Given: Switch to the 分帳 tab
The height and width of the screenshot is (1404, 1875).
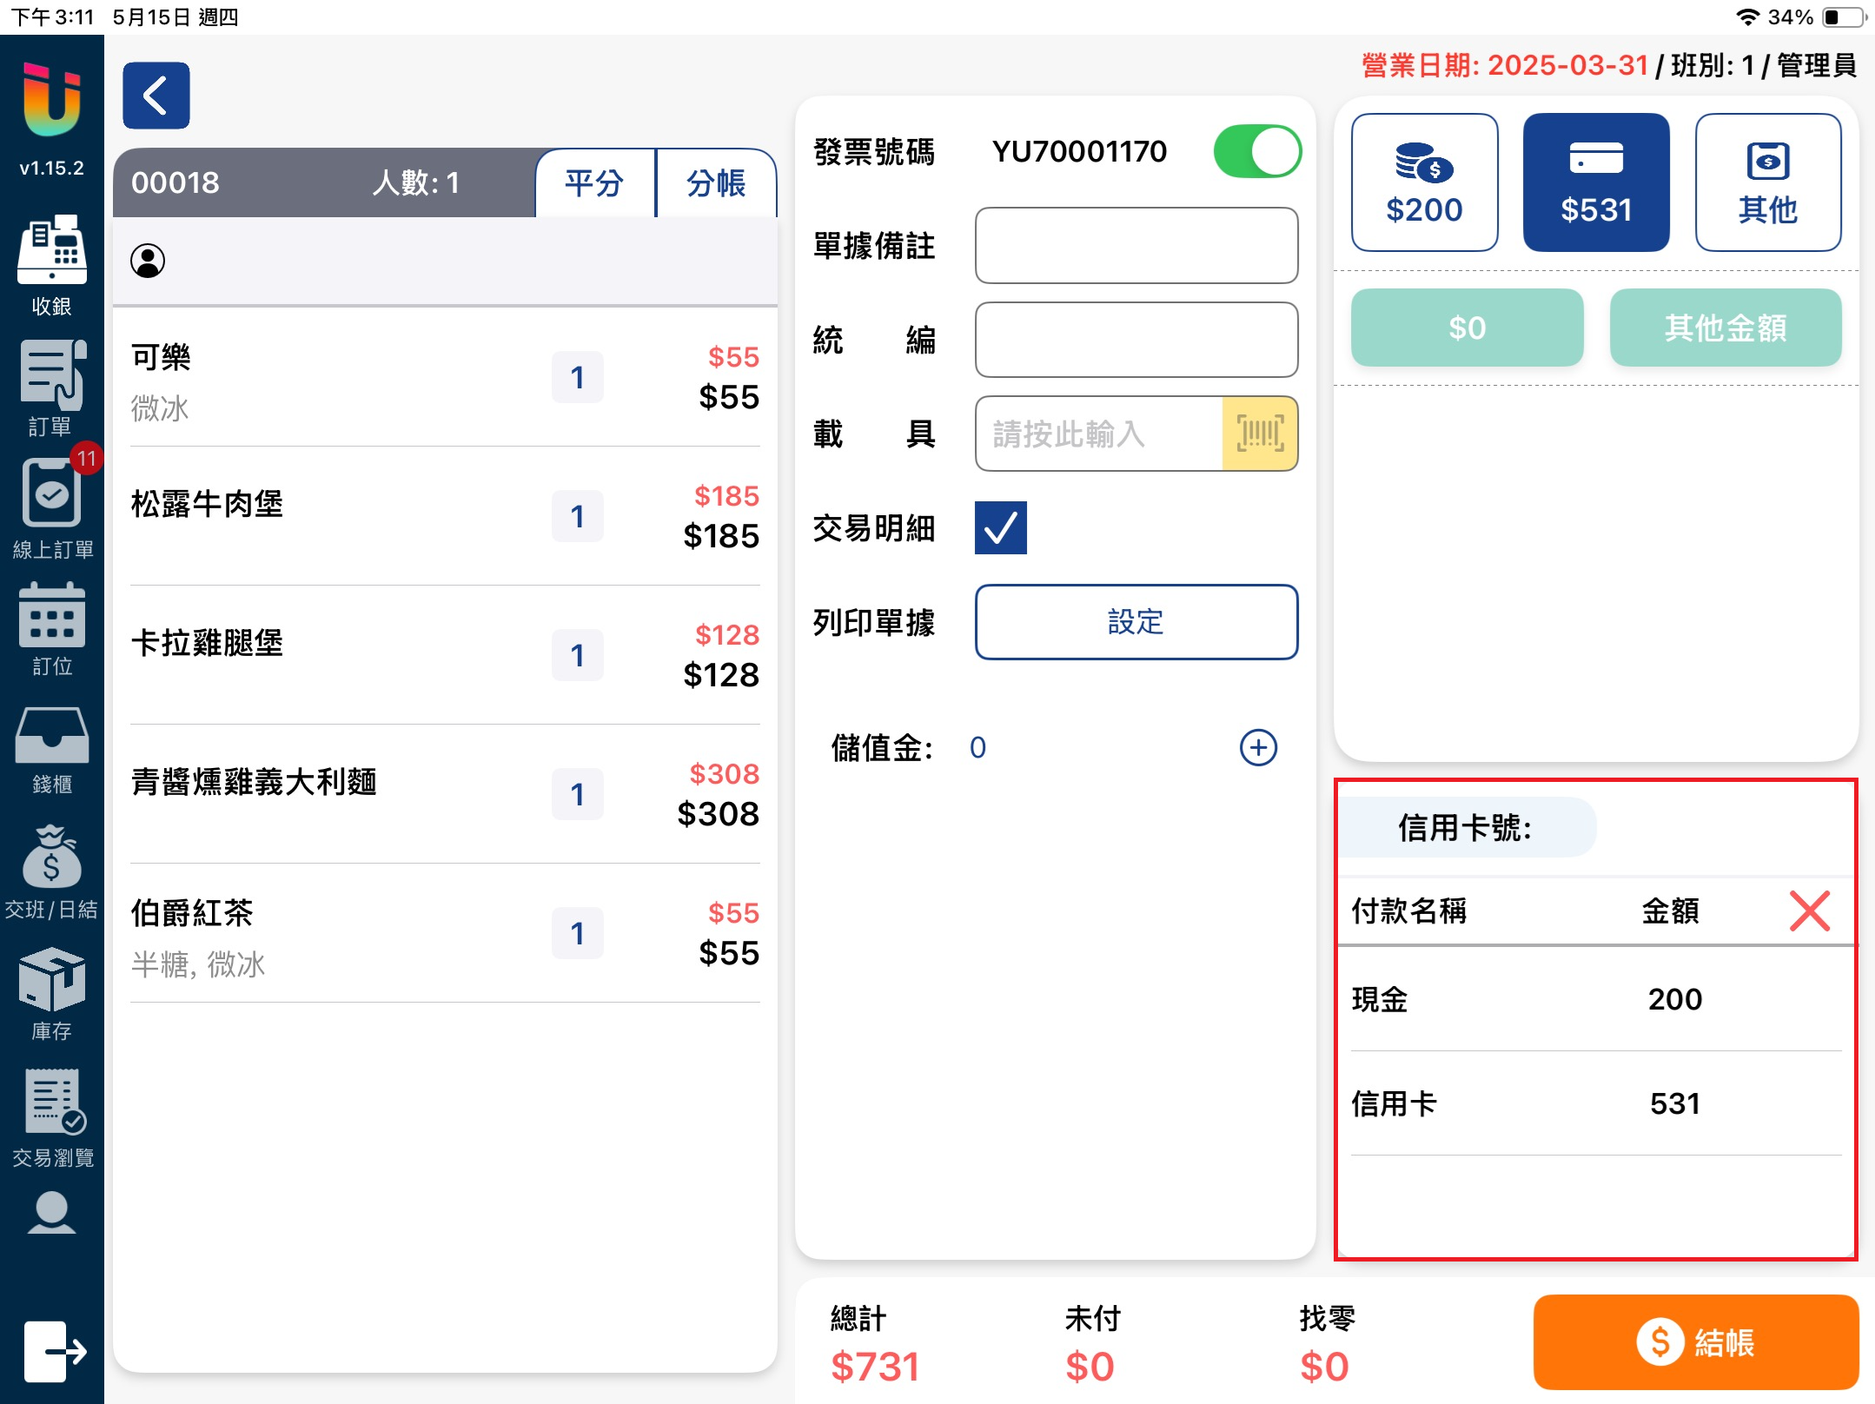Looking at the screenshot, I should click(x=716, y=183).
